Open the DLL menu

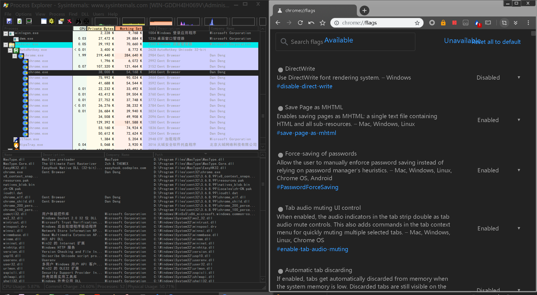pyautogui.click(x=85, y=14)
